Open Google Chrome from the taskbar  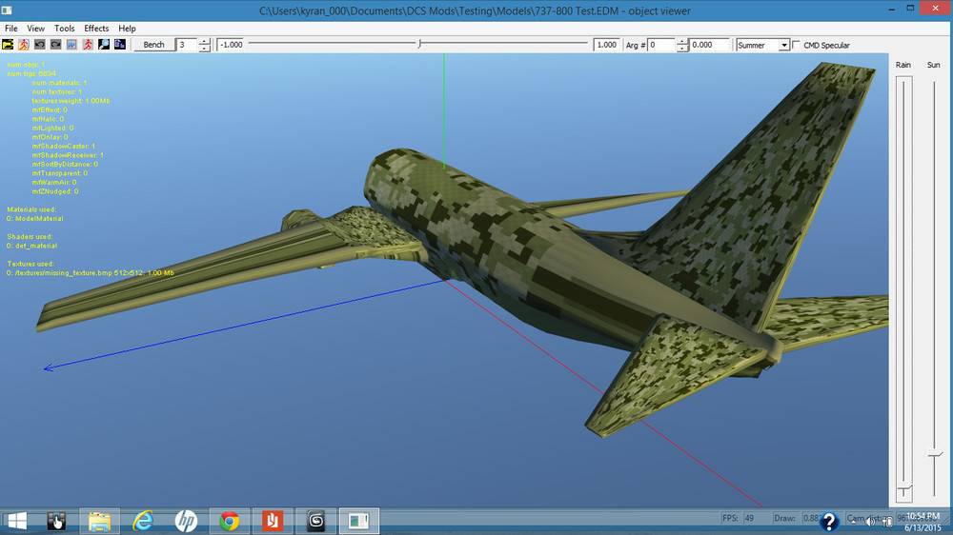[x=229, y=521]
